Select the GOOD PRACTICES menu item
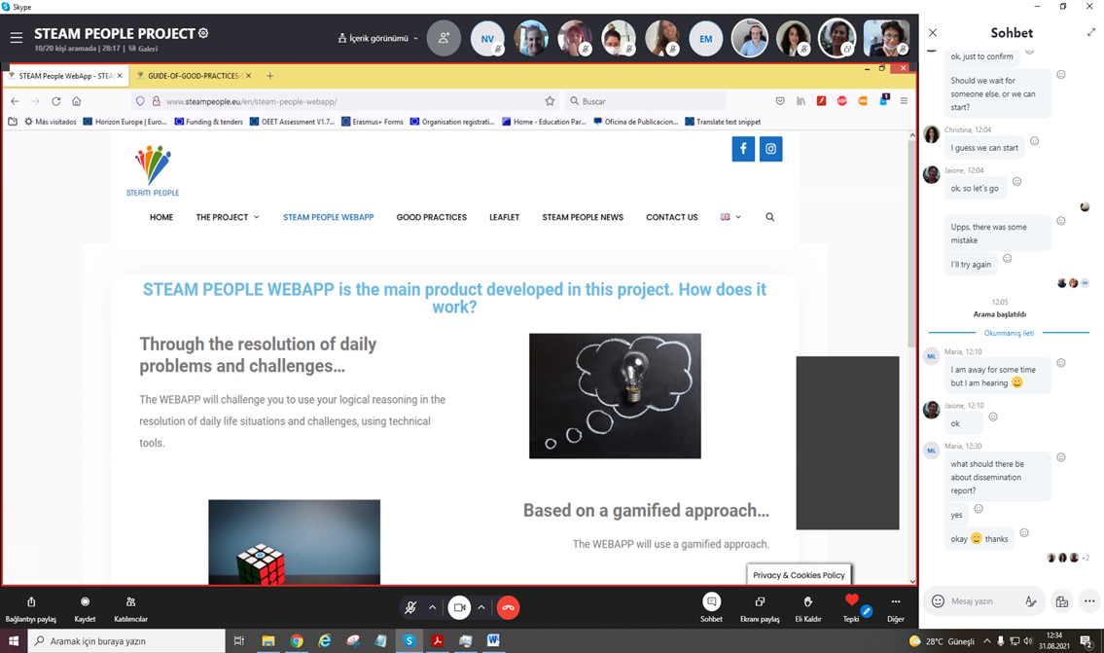 coord(431,217)
